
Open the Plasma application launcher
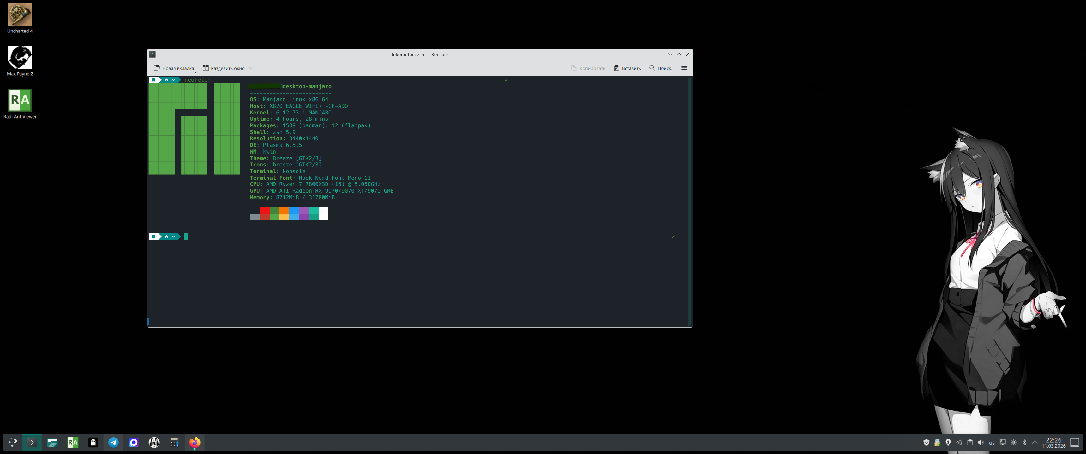tap(13, 442)
